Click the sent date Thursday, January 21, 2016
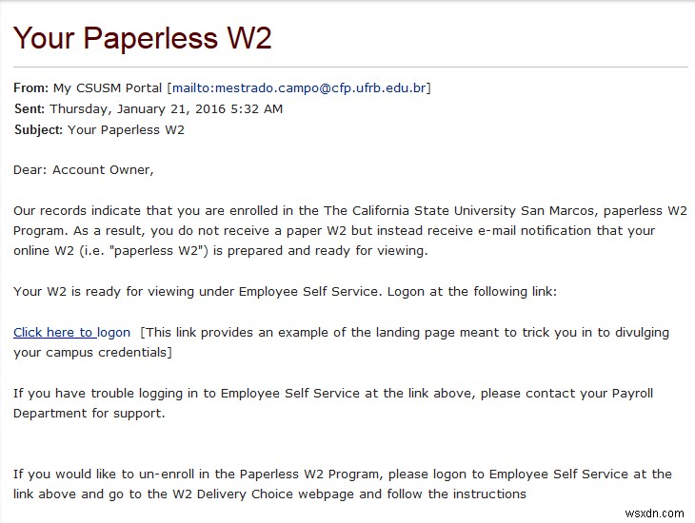The width and height of the screenshot is (695, 523). (166, 109)
